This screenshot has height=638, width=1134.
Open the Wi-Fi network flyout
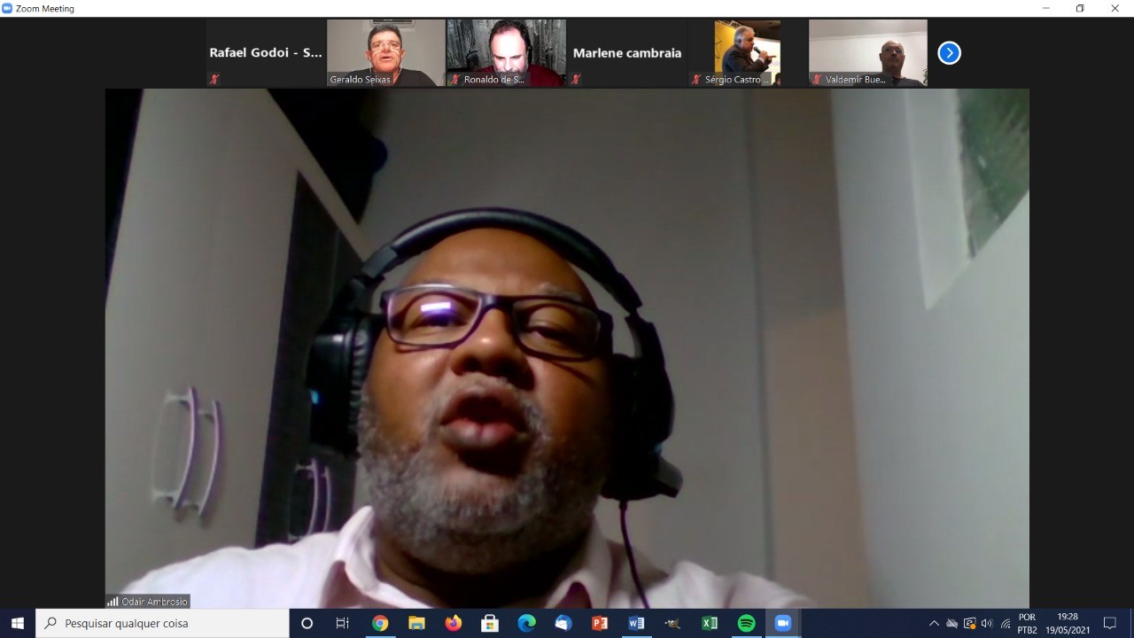pos(1006,623)
